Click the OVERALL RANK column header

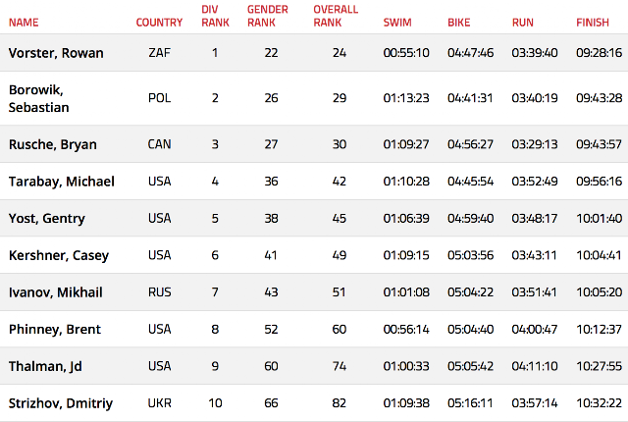336,16
